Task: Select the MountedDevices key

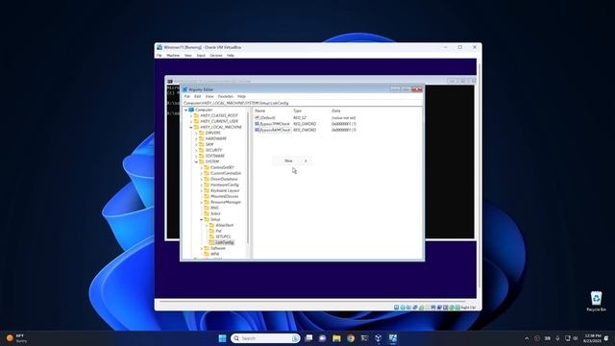Action: (x=224, y=196)
